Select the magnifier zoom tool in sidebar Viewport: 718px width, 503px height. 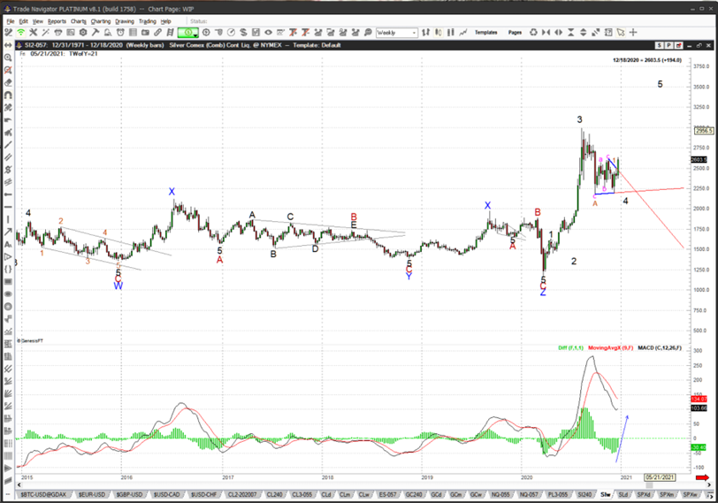click(x=8, y=57)
